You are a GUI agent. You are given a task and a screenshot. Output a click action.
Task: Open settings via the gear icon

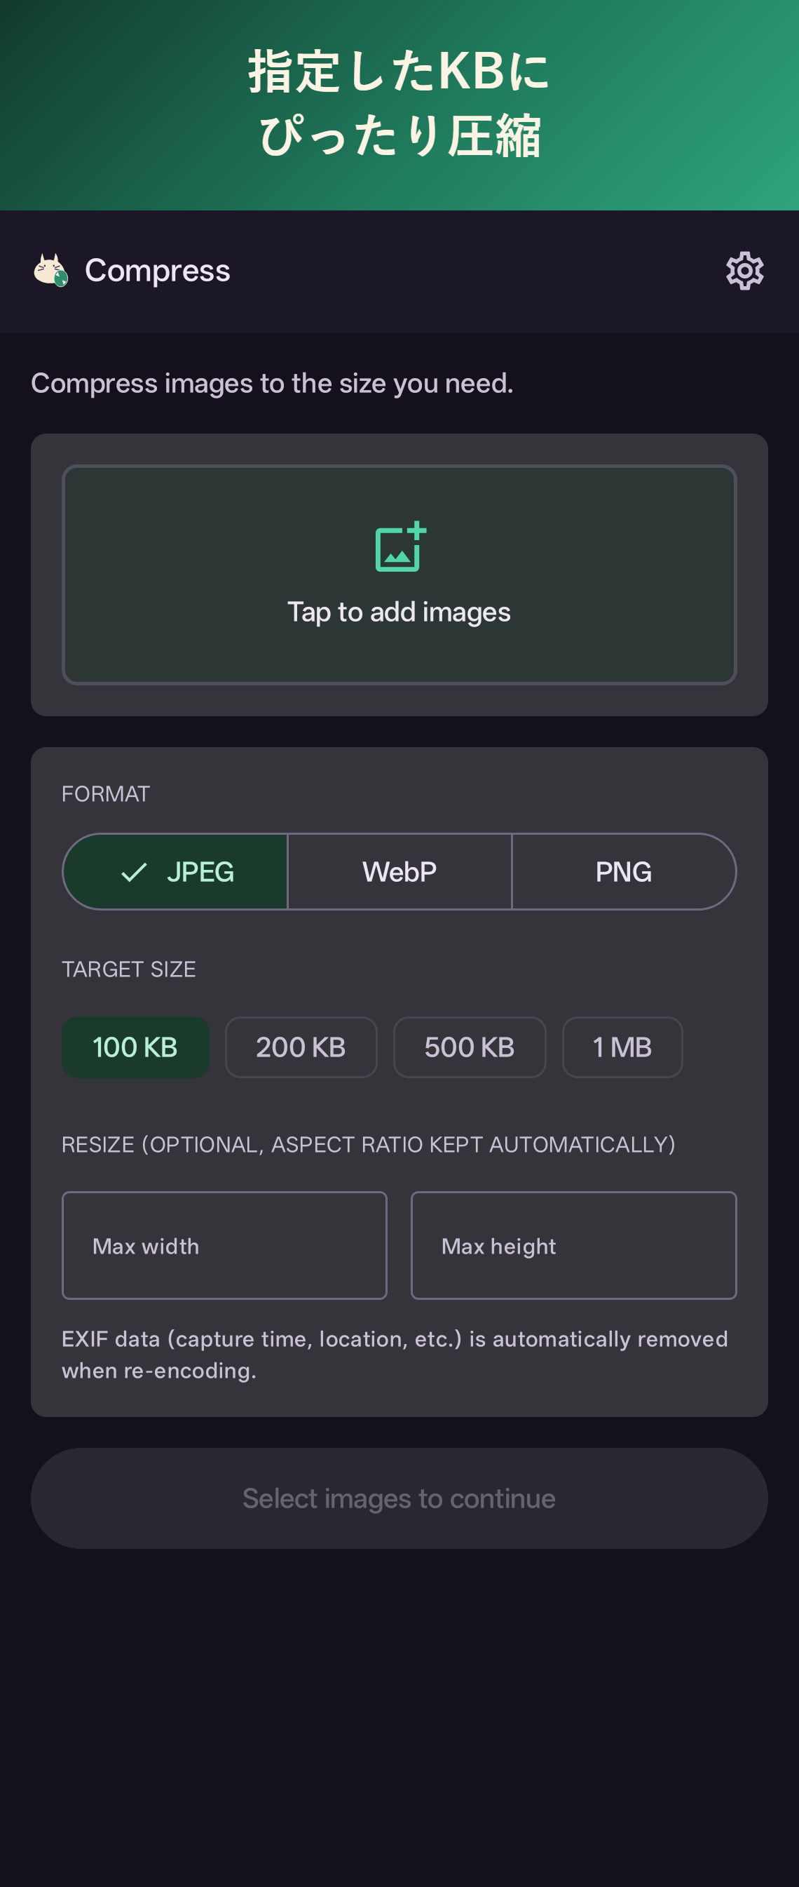(744, 271)
